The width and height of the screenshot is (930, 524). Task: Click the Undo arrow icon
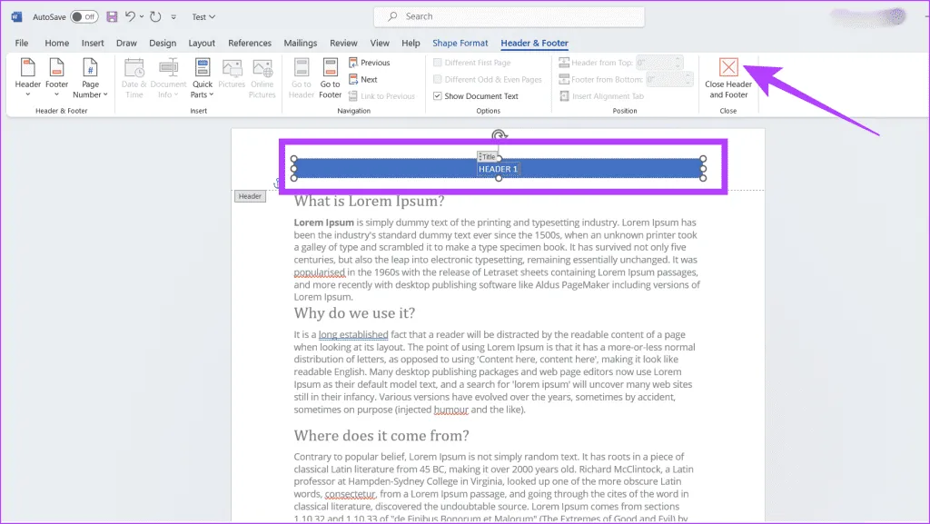tap(132, 16)
